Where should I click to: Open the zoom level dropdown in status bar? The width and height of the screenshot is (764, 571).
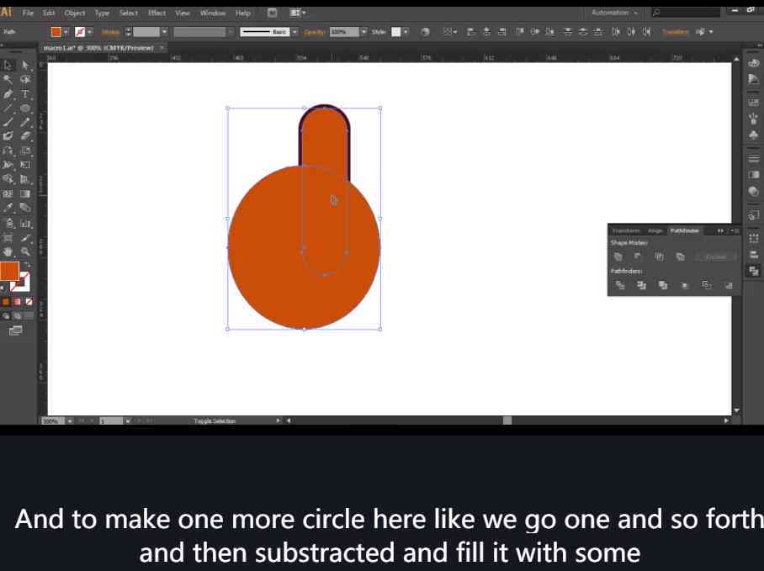(70, 420)
